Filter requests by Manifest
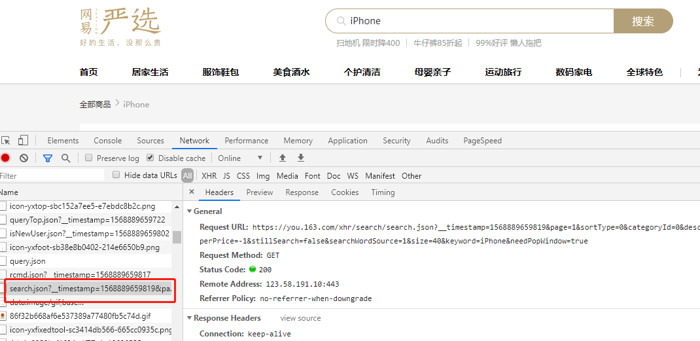Image resolution: width=700 pixels, height=341 pixels. point(380,176)
